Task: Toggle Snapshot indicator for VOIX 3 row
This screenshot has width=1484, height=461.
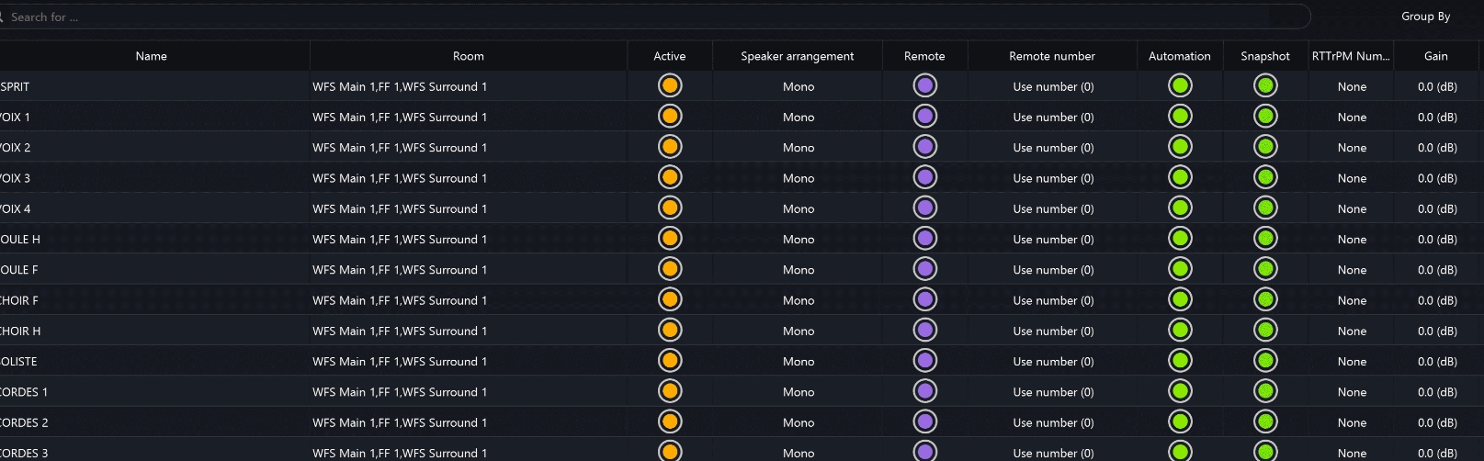Action: click(1265, 178)
